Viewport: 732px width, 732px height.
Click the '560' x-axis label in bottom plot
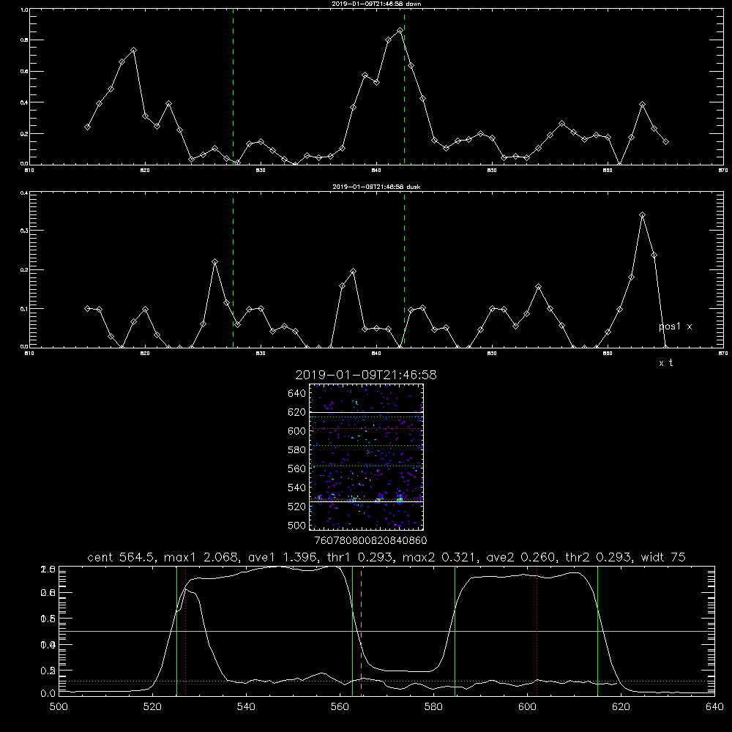340,707
